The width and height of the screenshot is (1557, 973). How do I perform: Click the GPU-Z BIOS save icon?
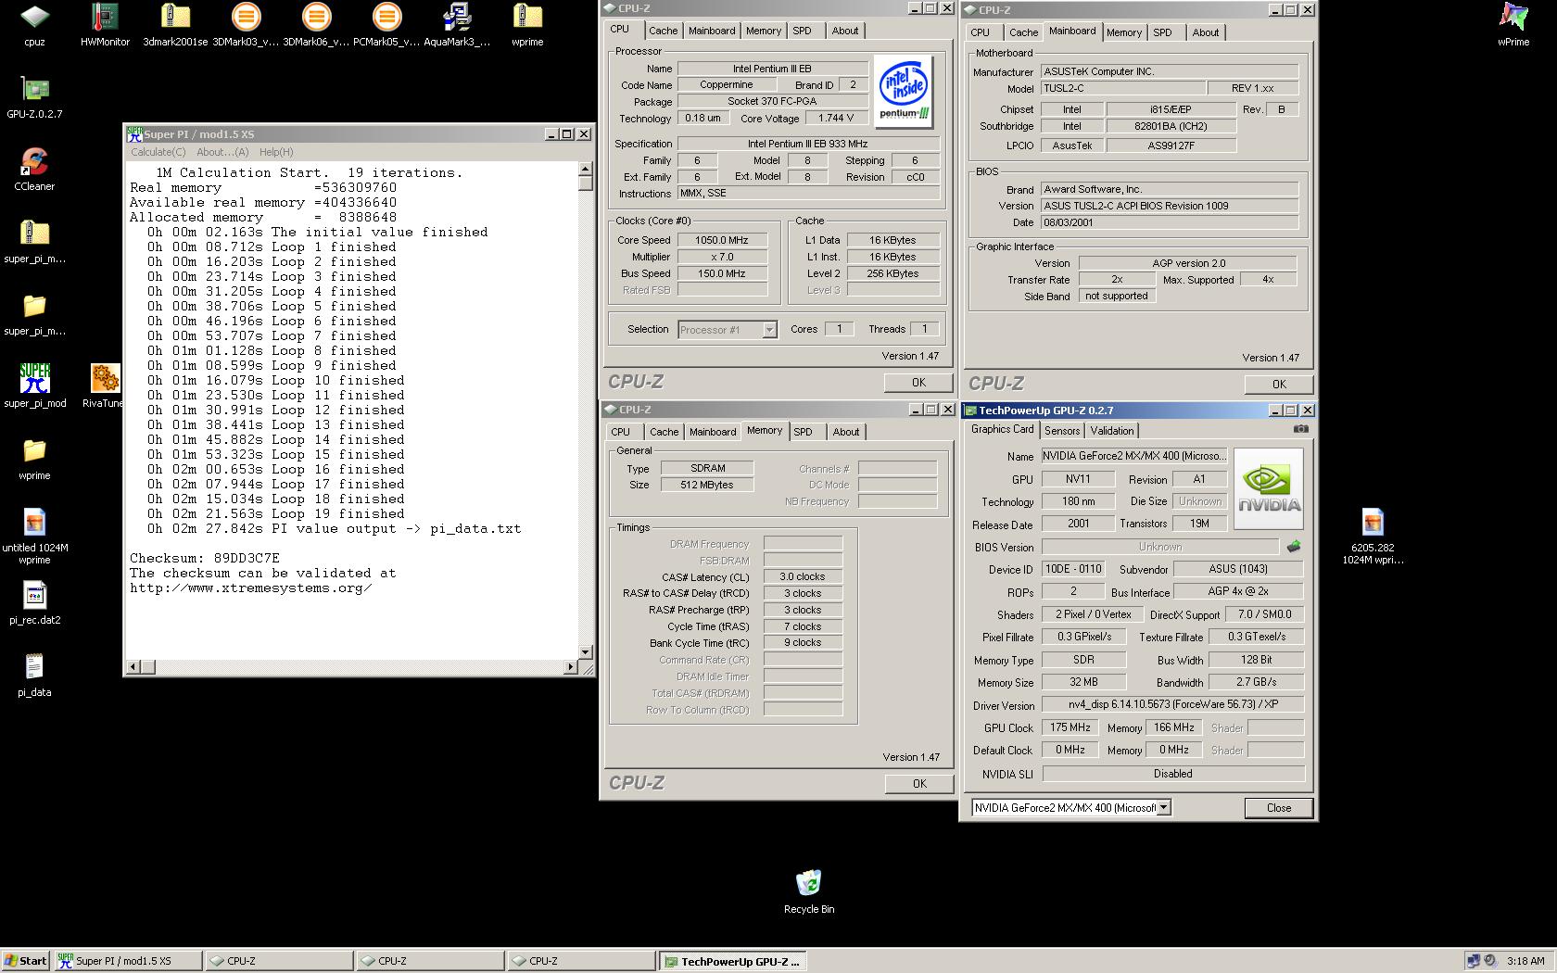(x=1294, y=547)
